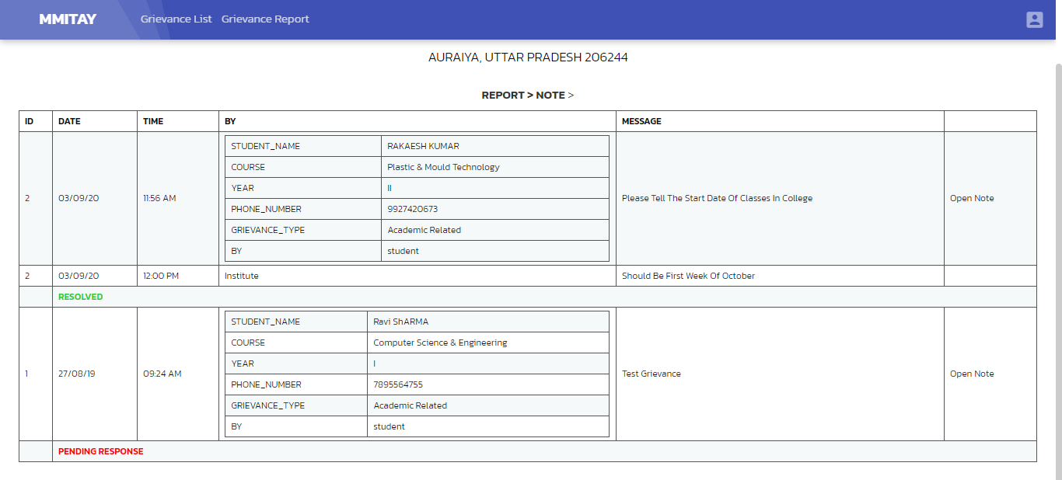Select the student name Ravi ShARMA
The height and width of the screenshot is (480, 1062).
[400, 322]
